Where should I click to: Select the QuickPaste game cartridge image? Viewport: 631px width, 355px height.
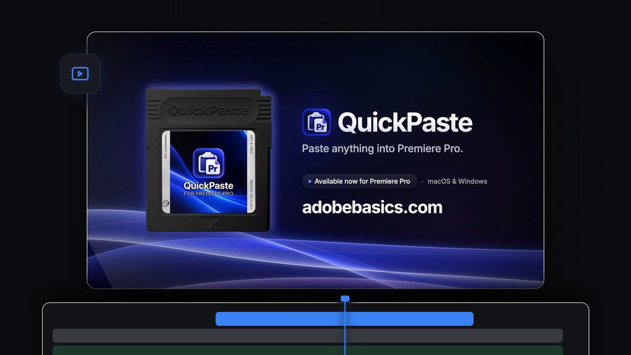point(209,160)
